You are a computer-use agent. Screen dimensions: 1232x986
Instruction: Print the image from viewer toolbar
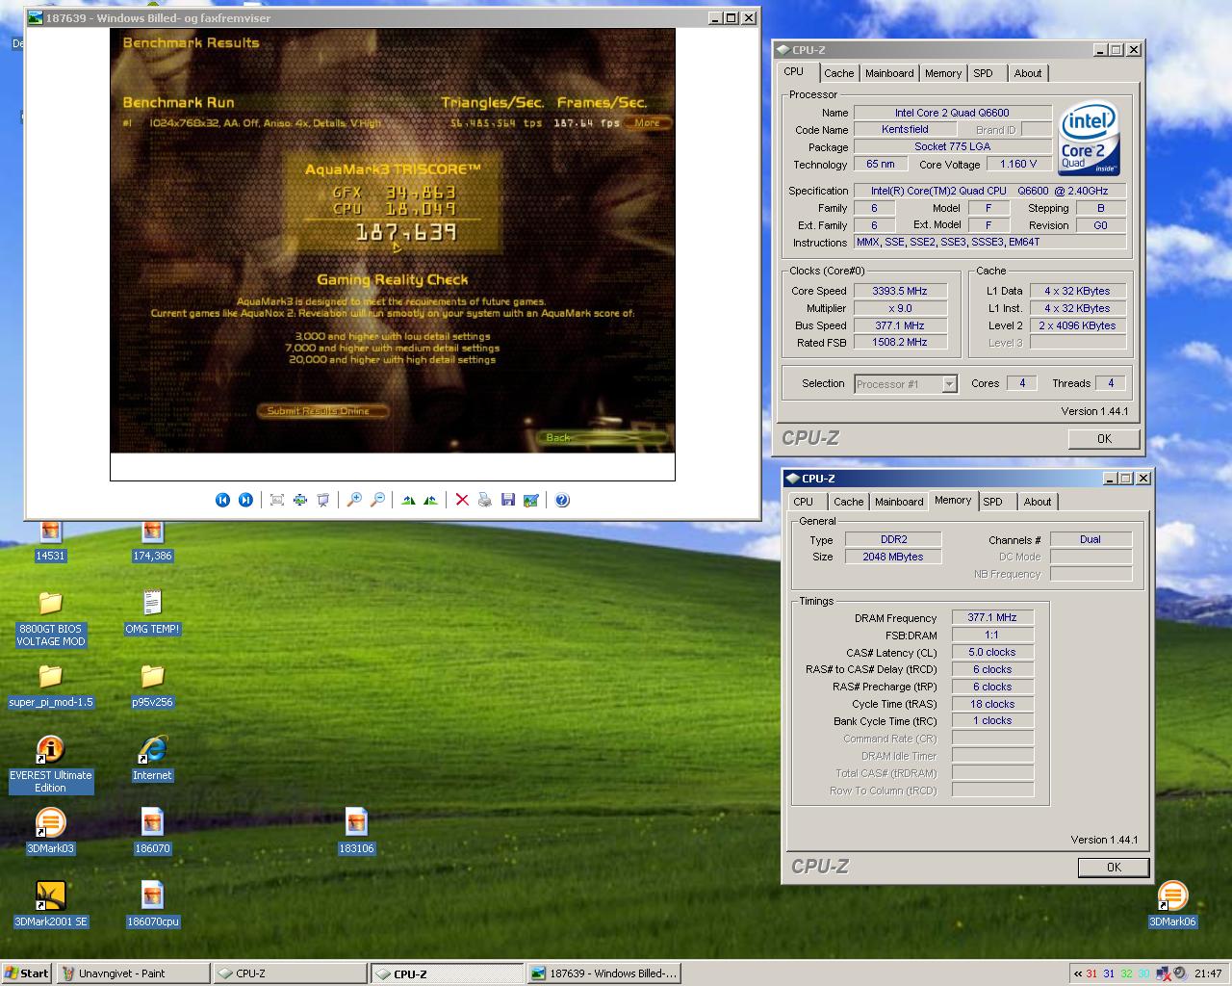(x=485, y=500)
